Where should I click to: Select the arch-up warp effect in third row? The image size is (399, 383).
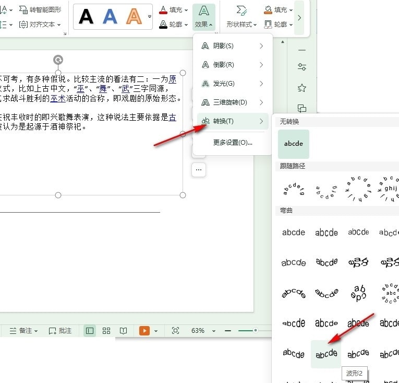coord(294,293)
